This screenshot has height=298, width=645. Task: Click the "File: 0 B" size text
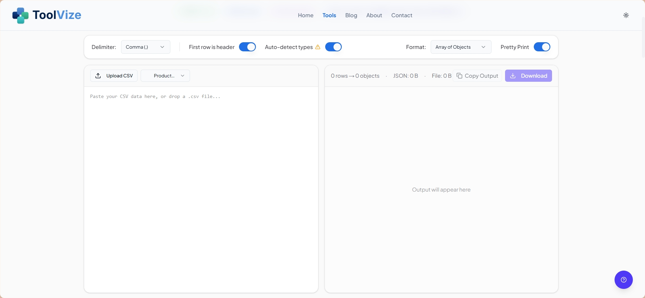[x=441, y=76]
